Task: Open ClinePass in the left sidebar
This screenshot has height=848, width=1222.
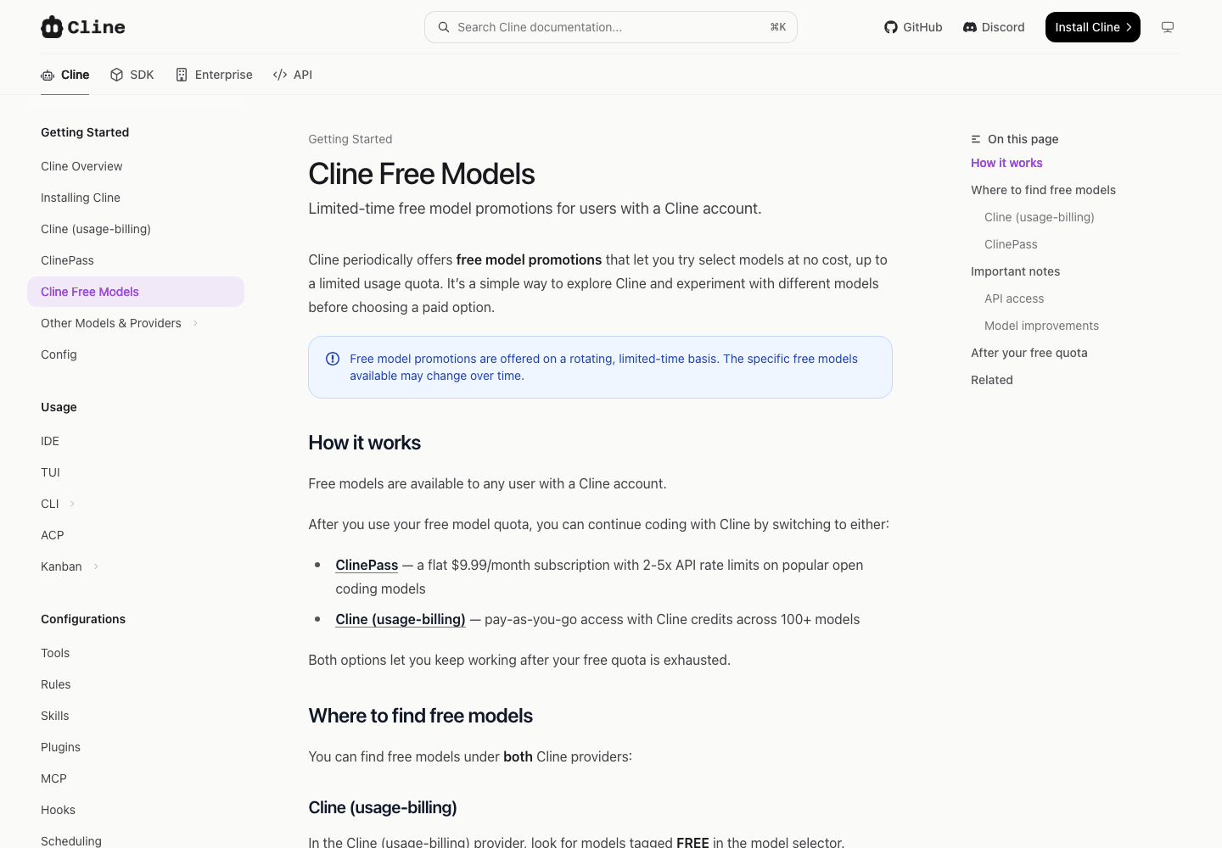Action: (67, 260)
